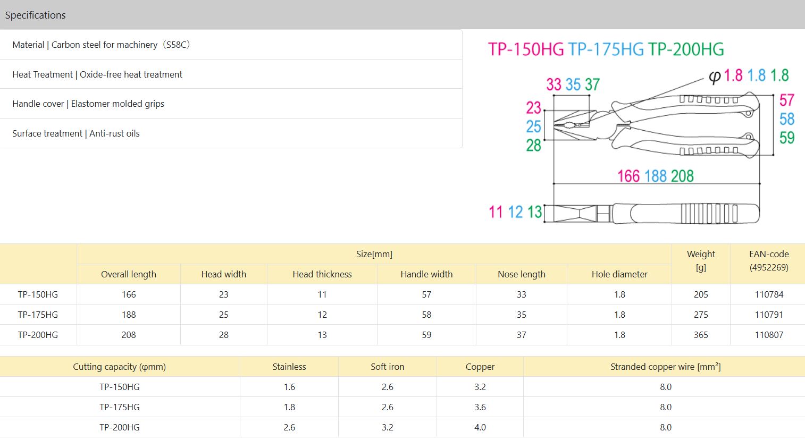
Task: Select the Handle cover elastomer grips row
Action: pos(88,104)
